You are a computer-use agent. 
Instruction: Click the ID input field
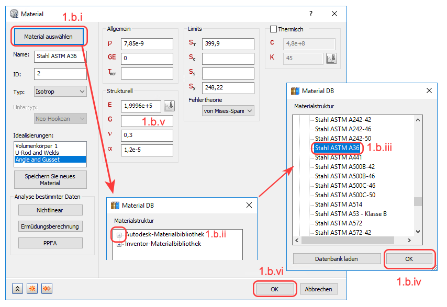tap(60, 74)
